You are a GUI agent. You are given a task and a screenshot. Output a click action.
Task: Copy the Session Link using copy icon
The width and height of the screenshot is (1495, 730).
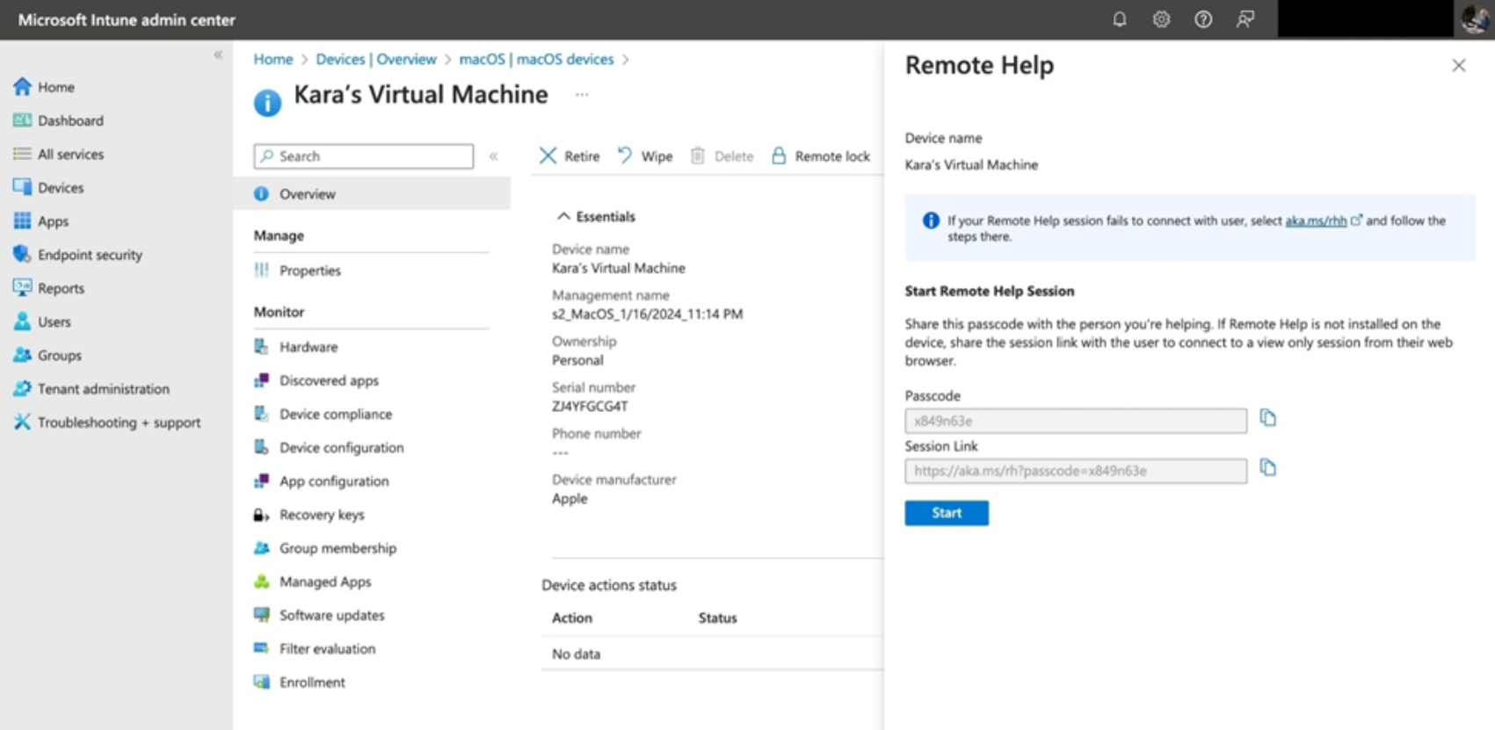pos(1267,468)
